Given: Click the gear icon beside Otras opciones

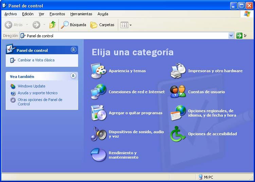Looking at the screenshot, I should tap(13, 100).
